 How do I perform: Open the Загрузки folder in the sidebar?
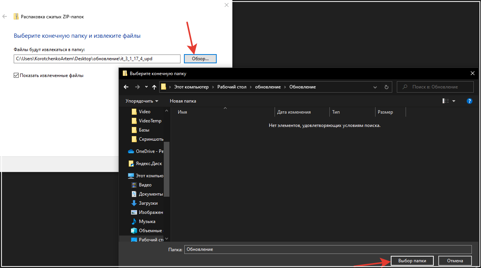click(x=148, y=203)
